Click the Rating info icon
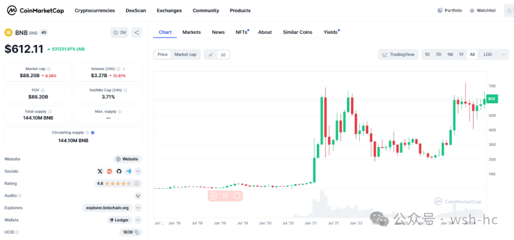Image resolution: width=514 pixels, height=240 pixels. click(x=137, y=183)
